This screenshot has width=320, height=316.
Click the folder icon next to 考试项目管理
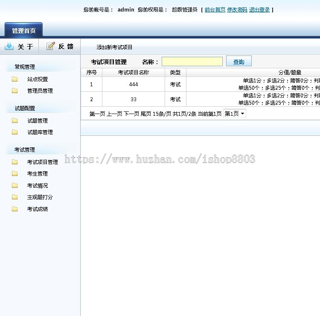coord(15,162)
